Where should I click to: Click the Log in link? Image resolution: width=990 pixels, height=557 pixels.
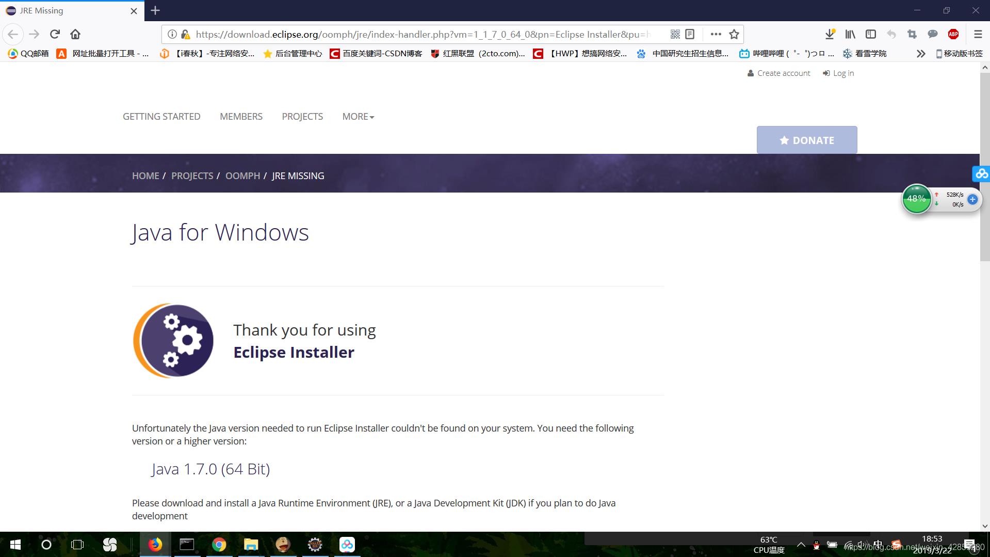838,73
